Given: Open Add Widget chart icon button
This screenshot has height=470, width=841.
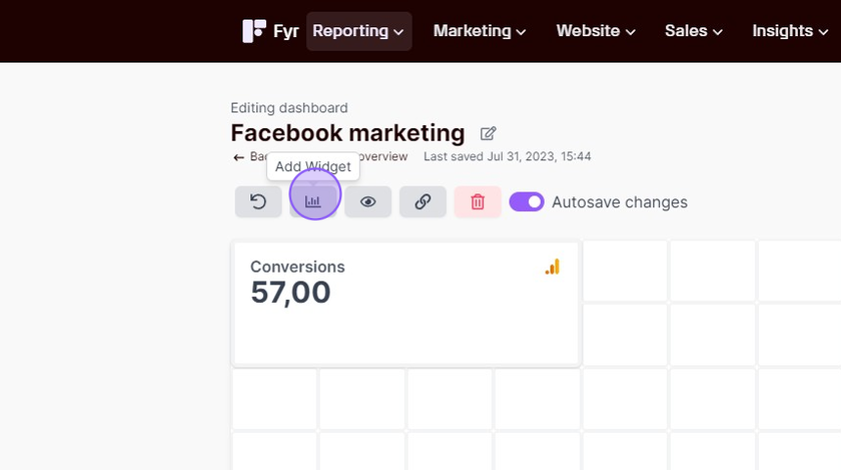Looking at the screenshot, I should 313,202.
